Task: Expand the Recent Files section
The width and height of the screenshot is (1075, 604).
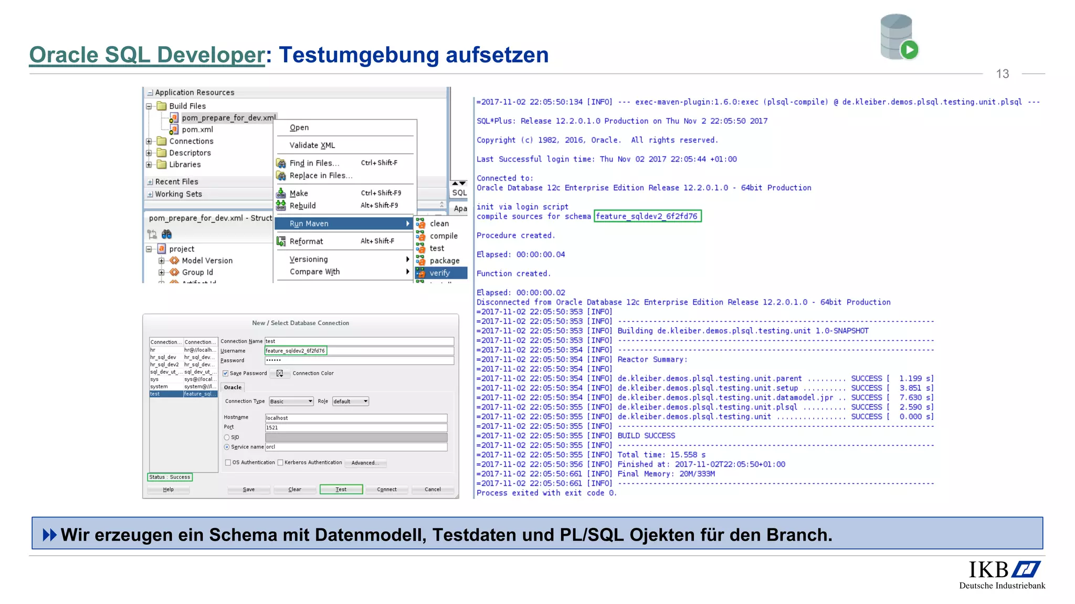Action: coord(150,182)
